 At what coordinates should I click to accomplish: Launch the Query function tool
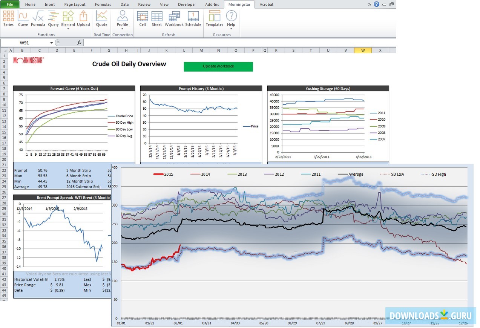click(53, 20)
